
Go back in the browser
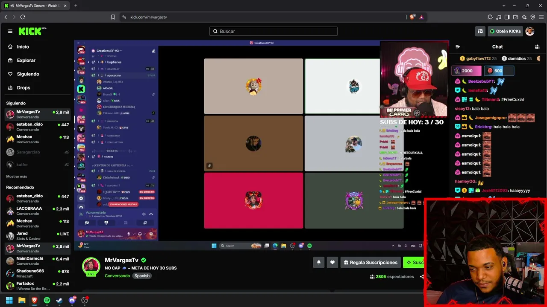[x=6, y=17]
